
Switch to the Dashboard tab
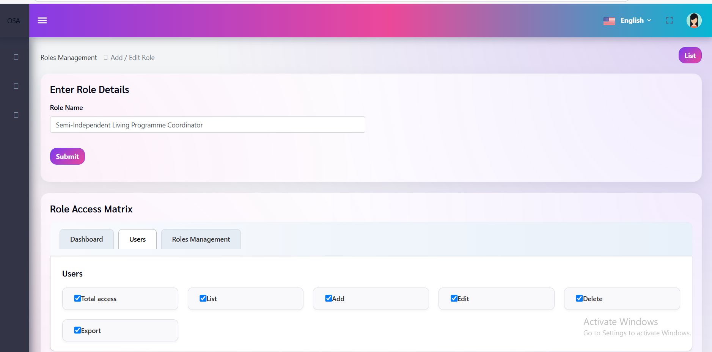pos(86,239)
